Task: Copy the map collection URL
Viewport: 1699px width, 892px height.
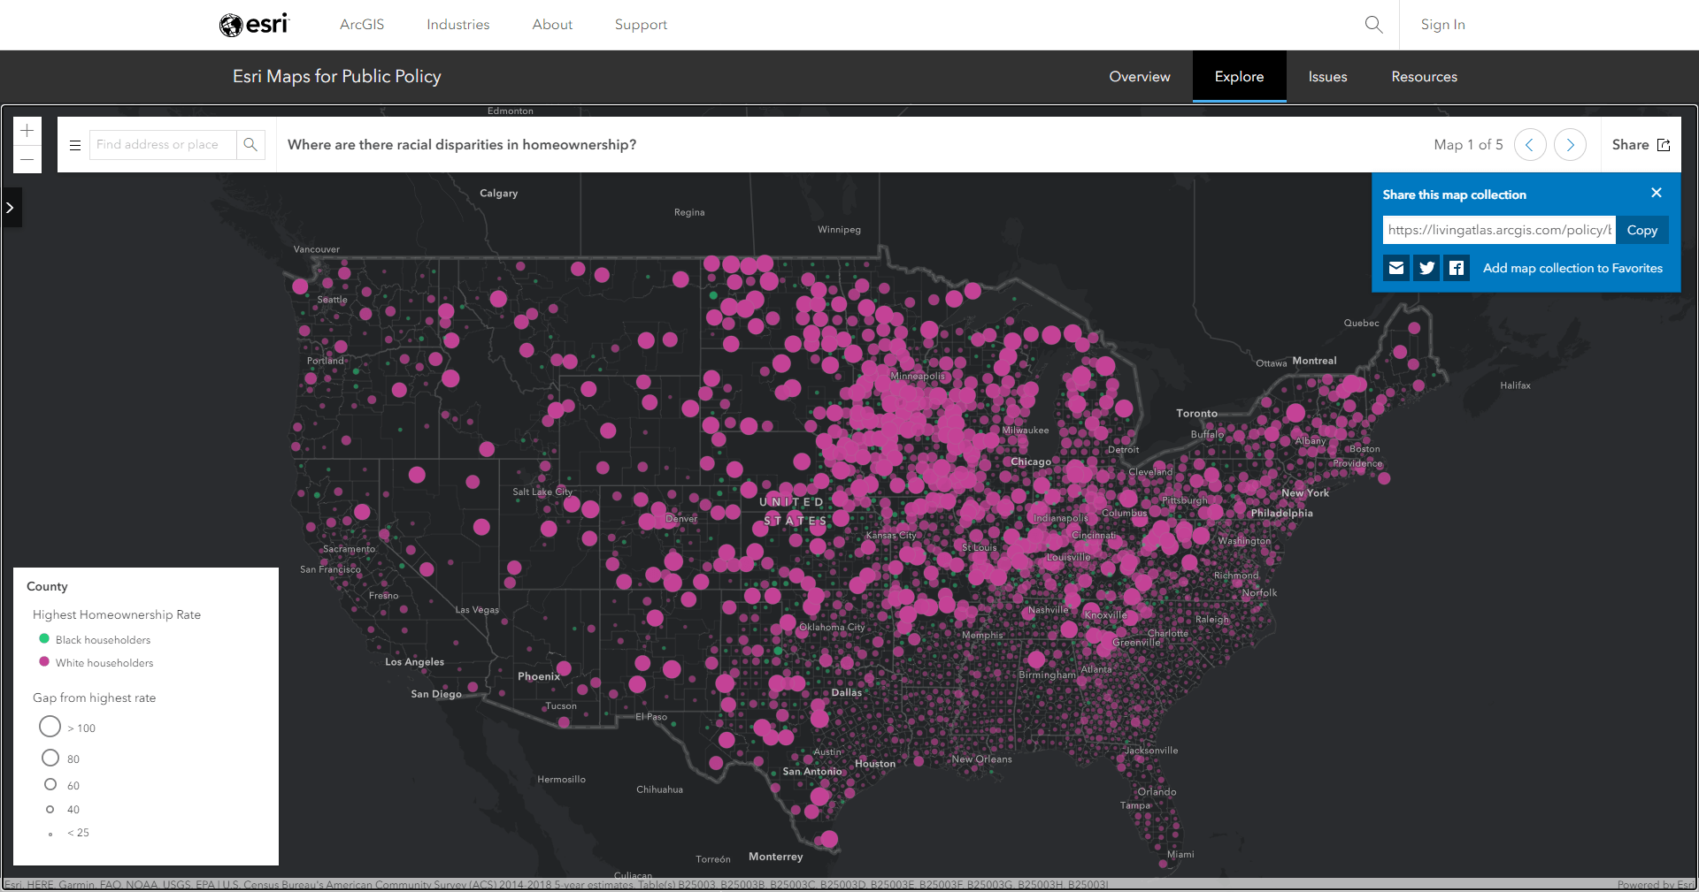Action: point(1642,230)
